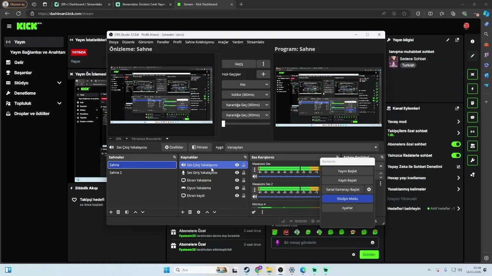Mute Masaüstü Ses 2 speaker icon
492x276 pixels.
[254, 196]
